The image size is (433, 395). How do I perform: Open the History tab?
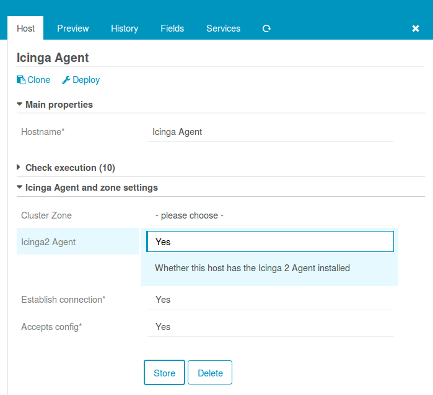point(125,28)
